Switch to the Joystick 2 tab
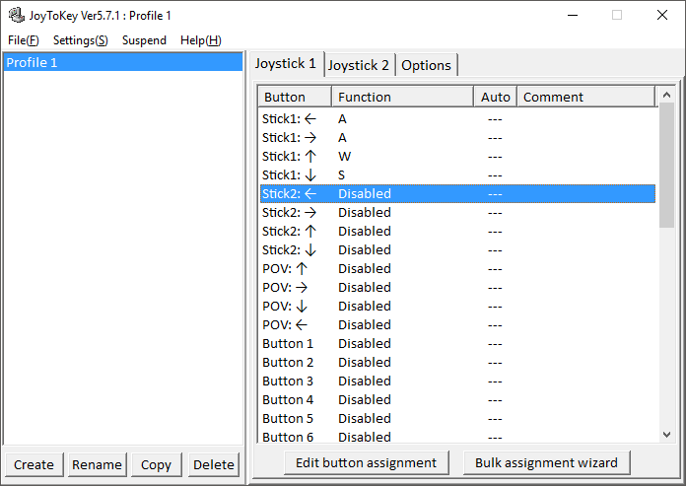The image size is (686, 486). coord(359,65)
